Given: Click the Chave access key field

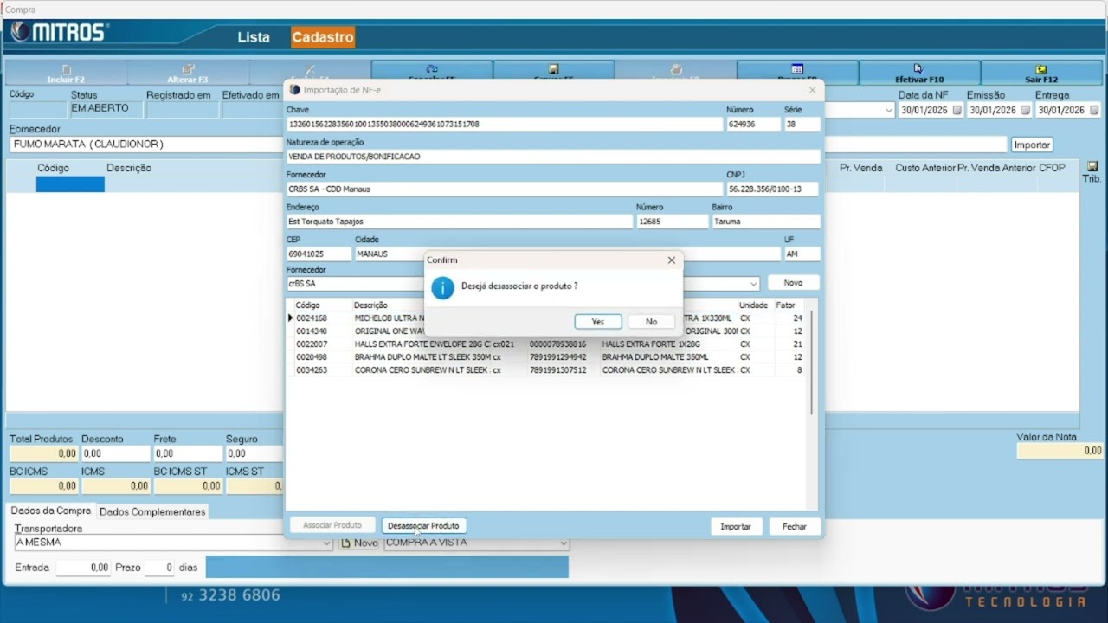Looking at the screenshot, I should 505,124.
